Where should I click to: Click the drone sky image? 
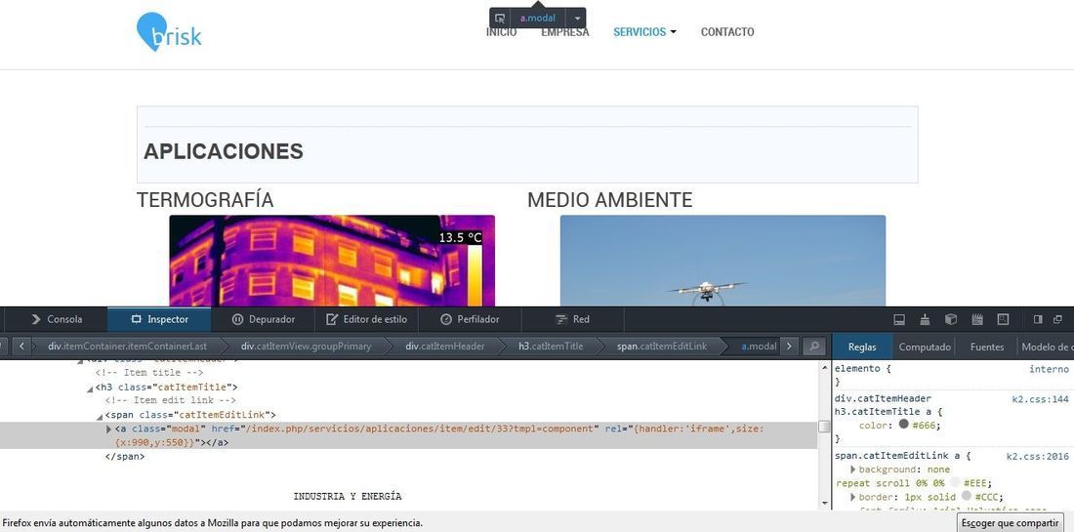723,261
